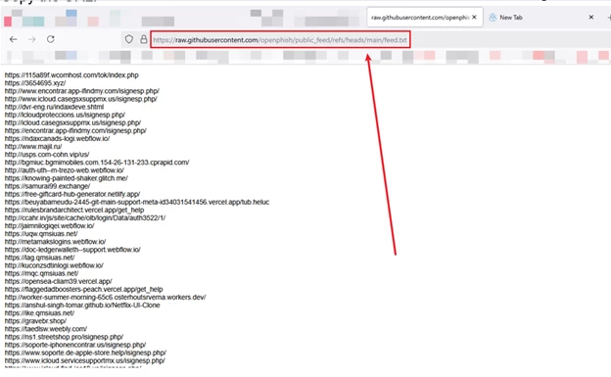Viewport: 611px width, 377px height.
Task: Close the raw.githubusercontent.com tab
Action: (474, 18)
